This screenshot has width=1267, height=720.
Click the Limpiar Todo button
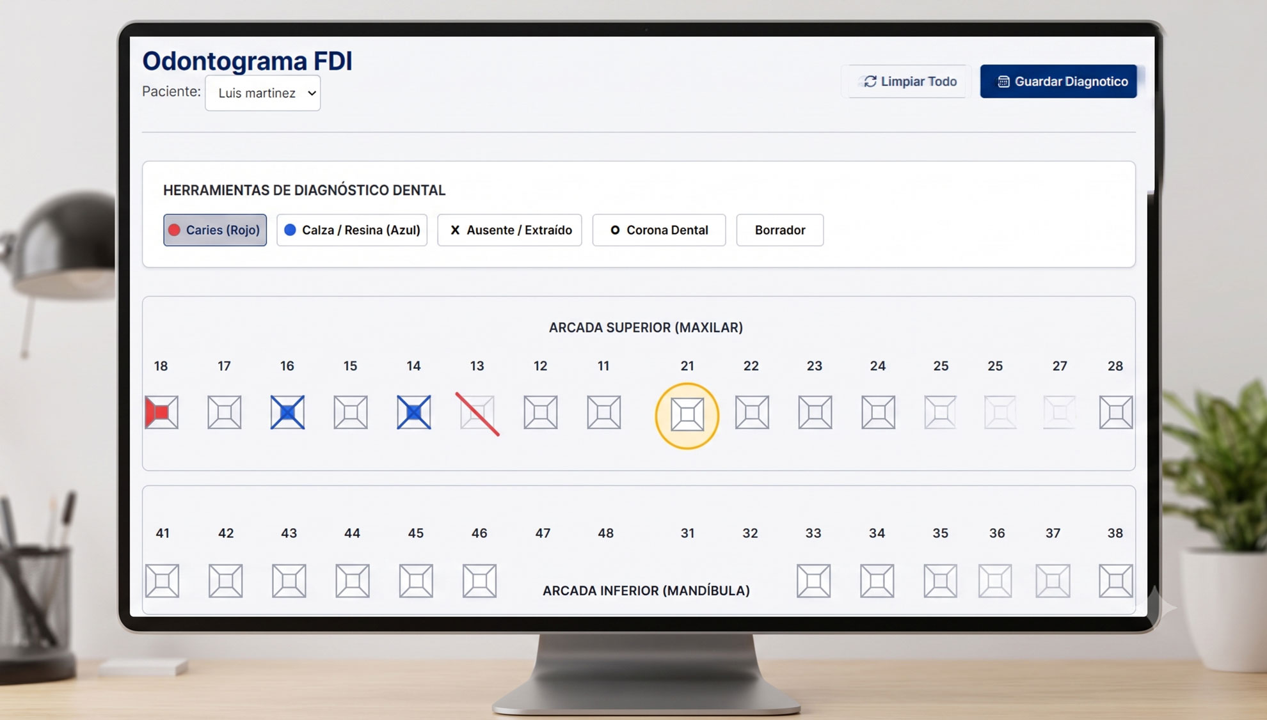pyautogui.click(x=909, y=82)
